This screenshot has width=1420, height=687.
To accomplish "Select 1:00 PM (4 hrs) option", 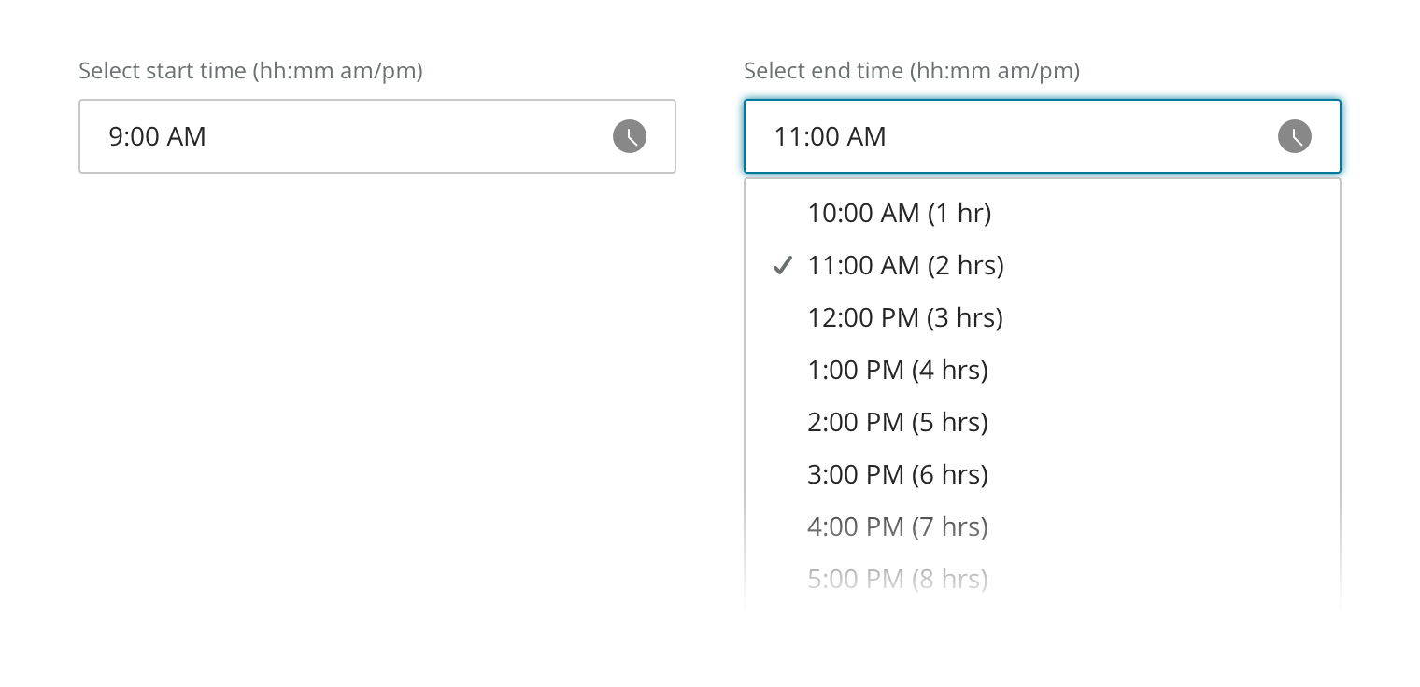I will [x=897, y=371].
